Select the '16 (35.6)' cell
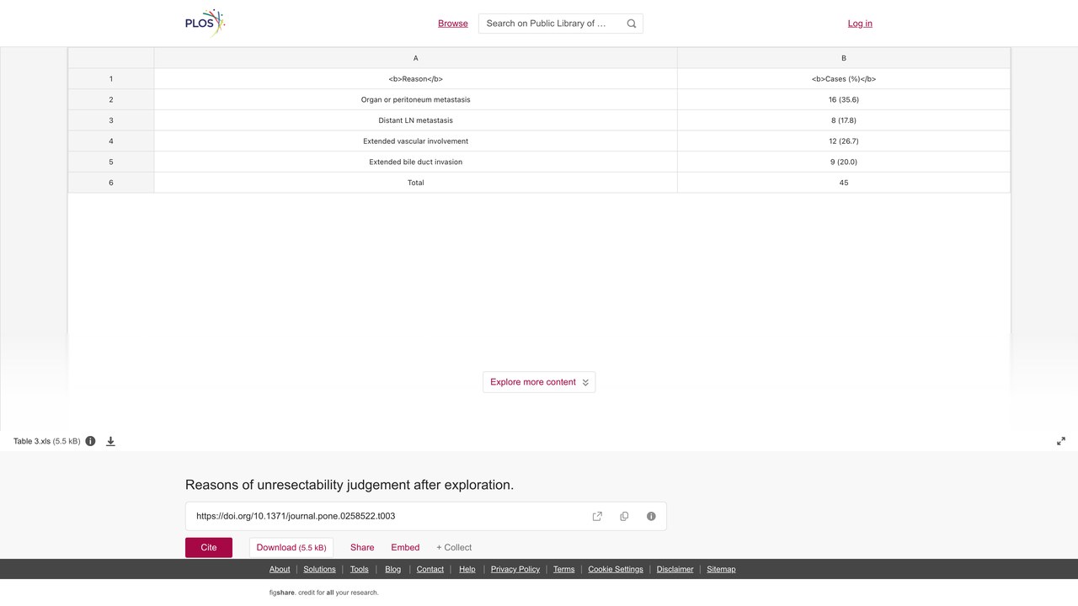The height and width of the screenshot is (606, 1078). 844,99
